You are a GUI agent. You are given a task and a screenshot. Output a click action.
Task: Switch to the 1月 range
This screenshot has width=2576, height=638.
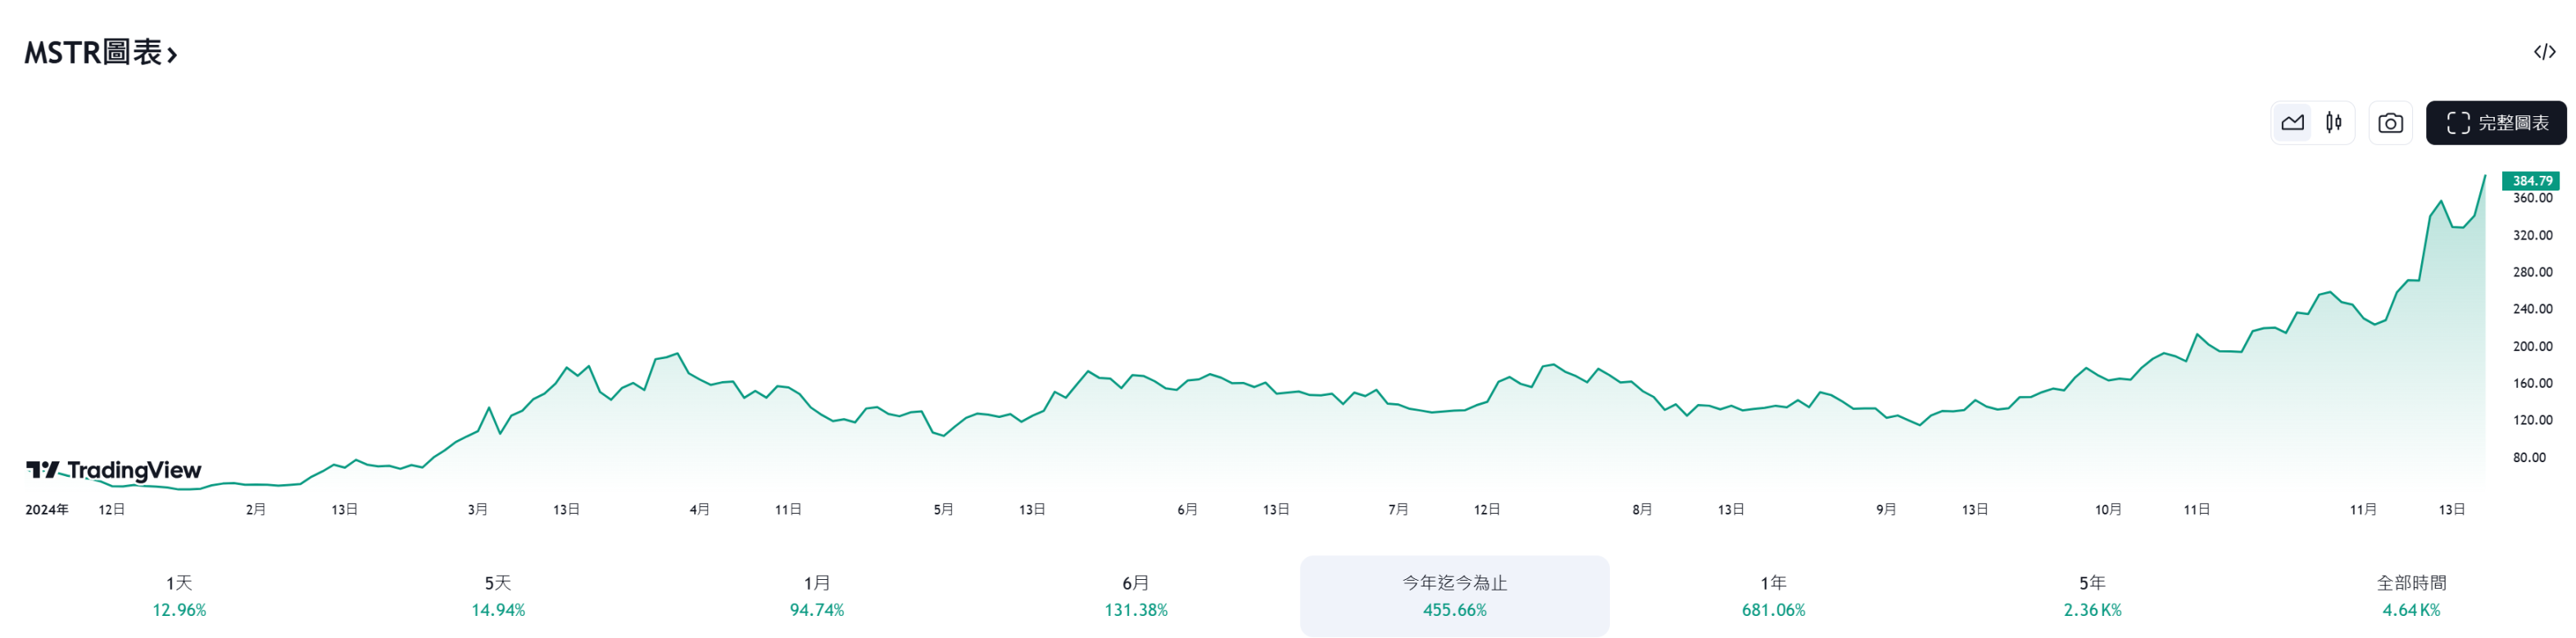coord(817,595)
